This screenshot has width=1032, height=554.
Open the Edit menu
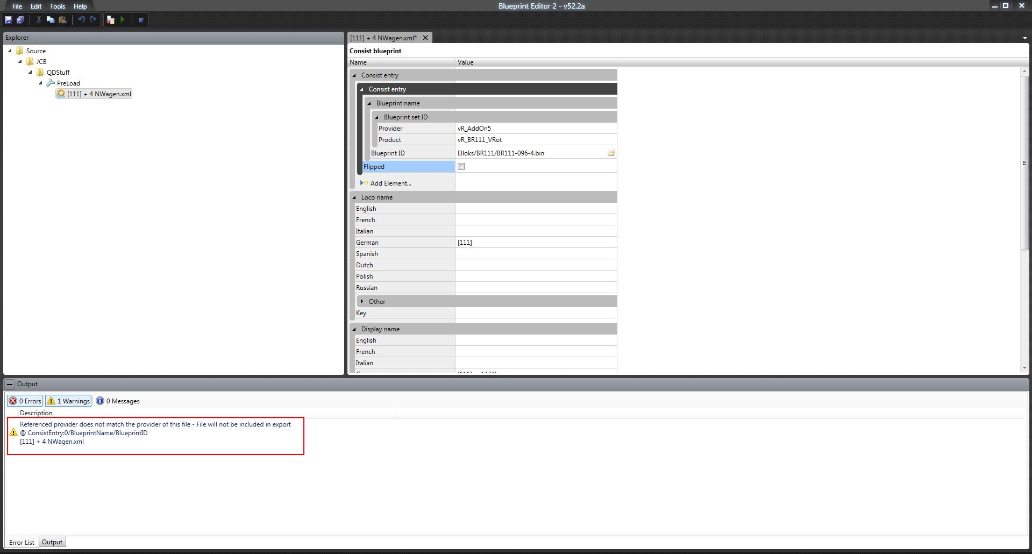pyautogui.click(x=36, y=6)
